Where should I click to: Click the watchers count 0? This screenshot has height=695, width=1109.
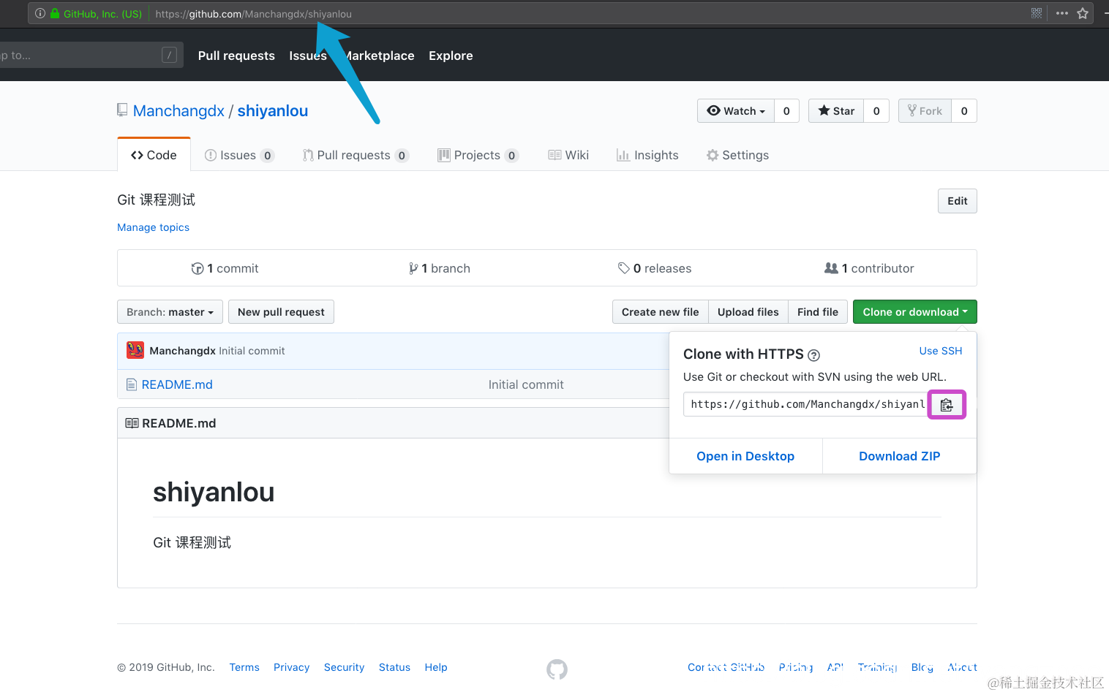click(786, 111)
